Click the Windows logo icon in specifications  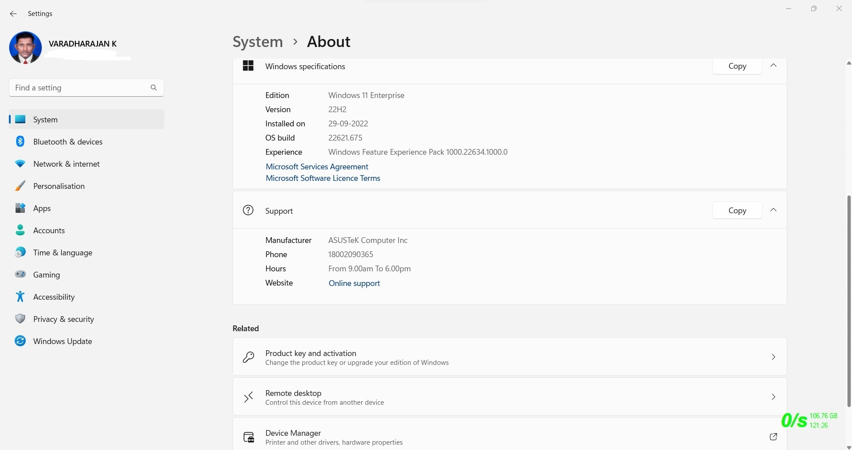248,66
